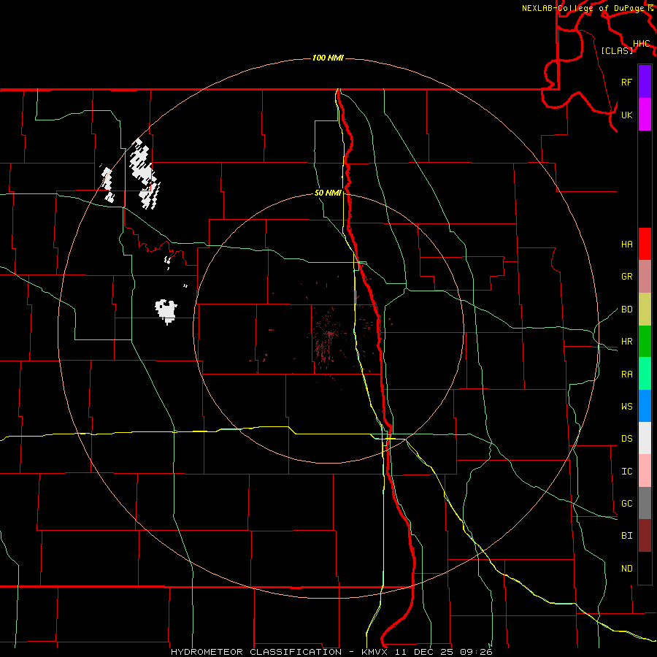
Task: Click the RF legend label
Action: [626, 82]
